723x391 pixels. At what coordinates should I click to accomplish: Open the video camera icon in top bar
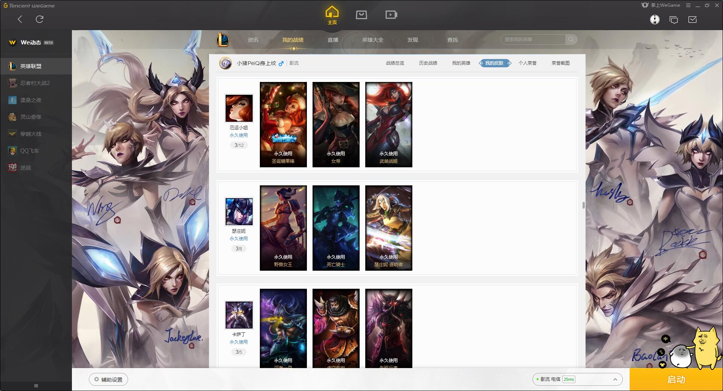click(x=391, y=15)
